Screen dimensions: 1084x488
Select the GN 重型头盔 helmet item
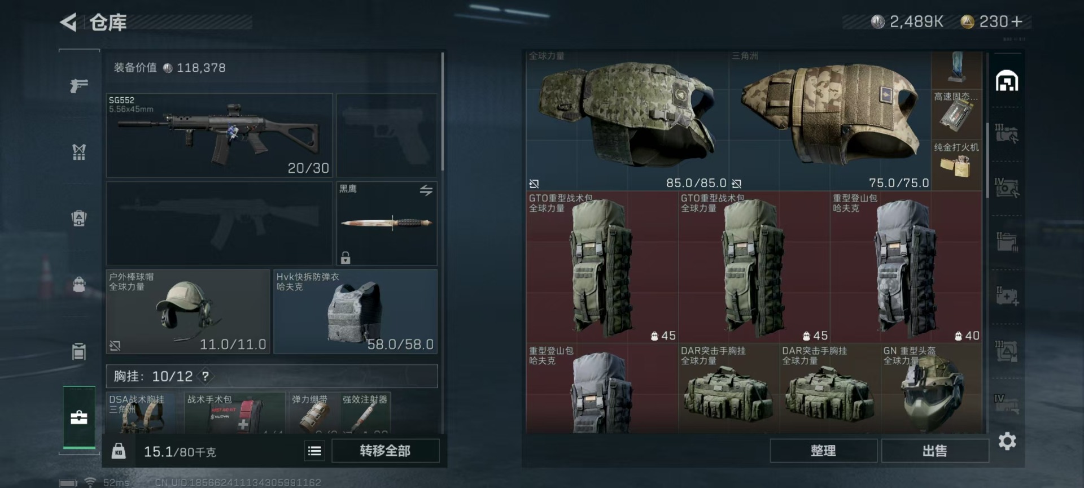point(932,389)
